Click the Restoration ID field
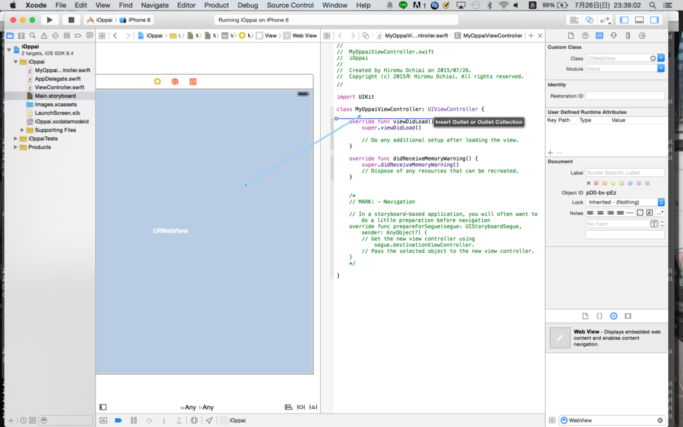The height and width of the screenshot is (427, 683). click(x=625, y=96)
